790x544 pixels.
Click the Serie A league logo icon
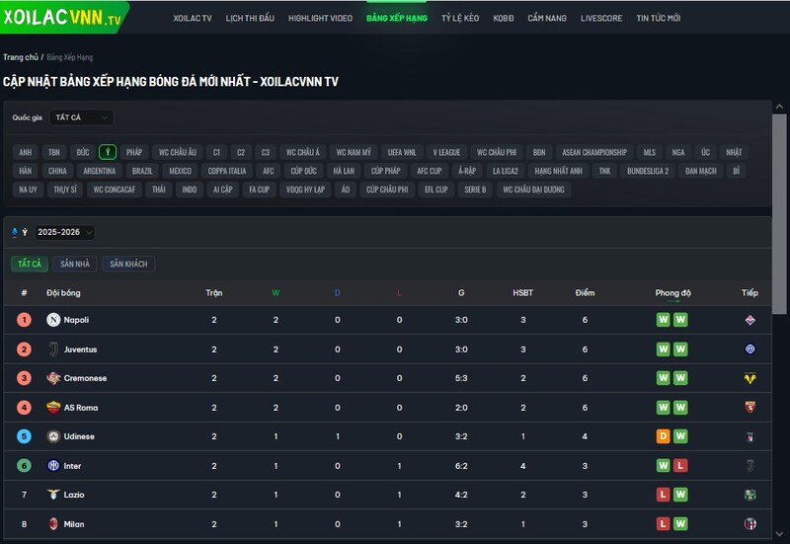15,232
